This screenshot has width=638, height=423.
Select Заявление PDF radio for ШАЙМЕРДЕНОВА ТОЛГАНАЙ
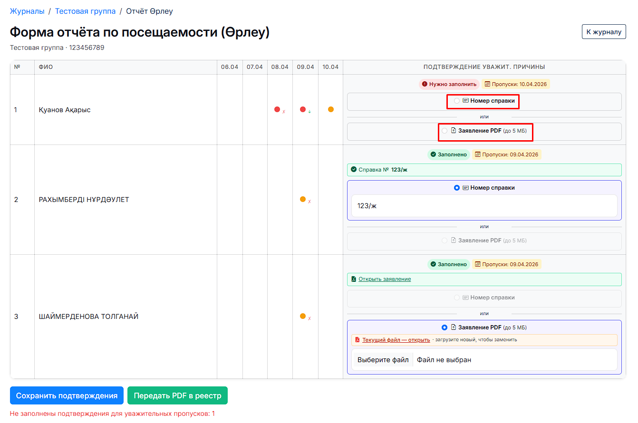click(x=445, y=327)
